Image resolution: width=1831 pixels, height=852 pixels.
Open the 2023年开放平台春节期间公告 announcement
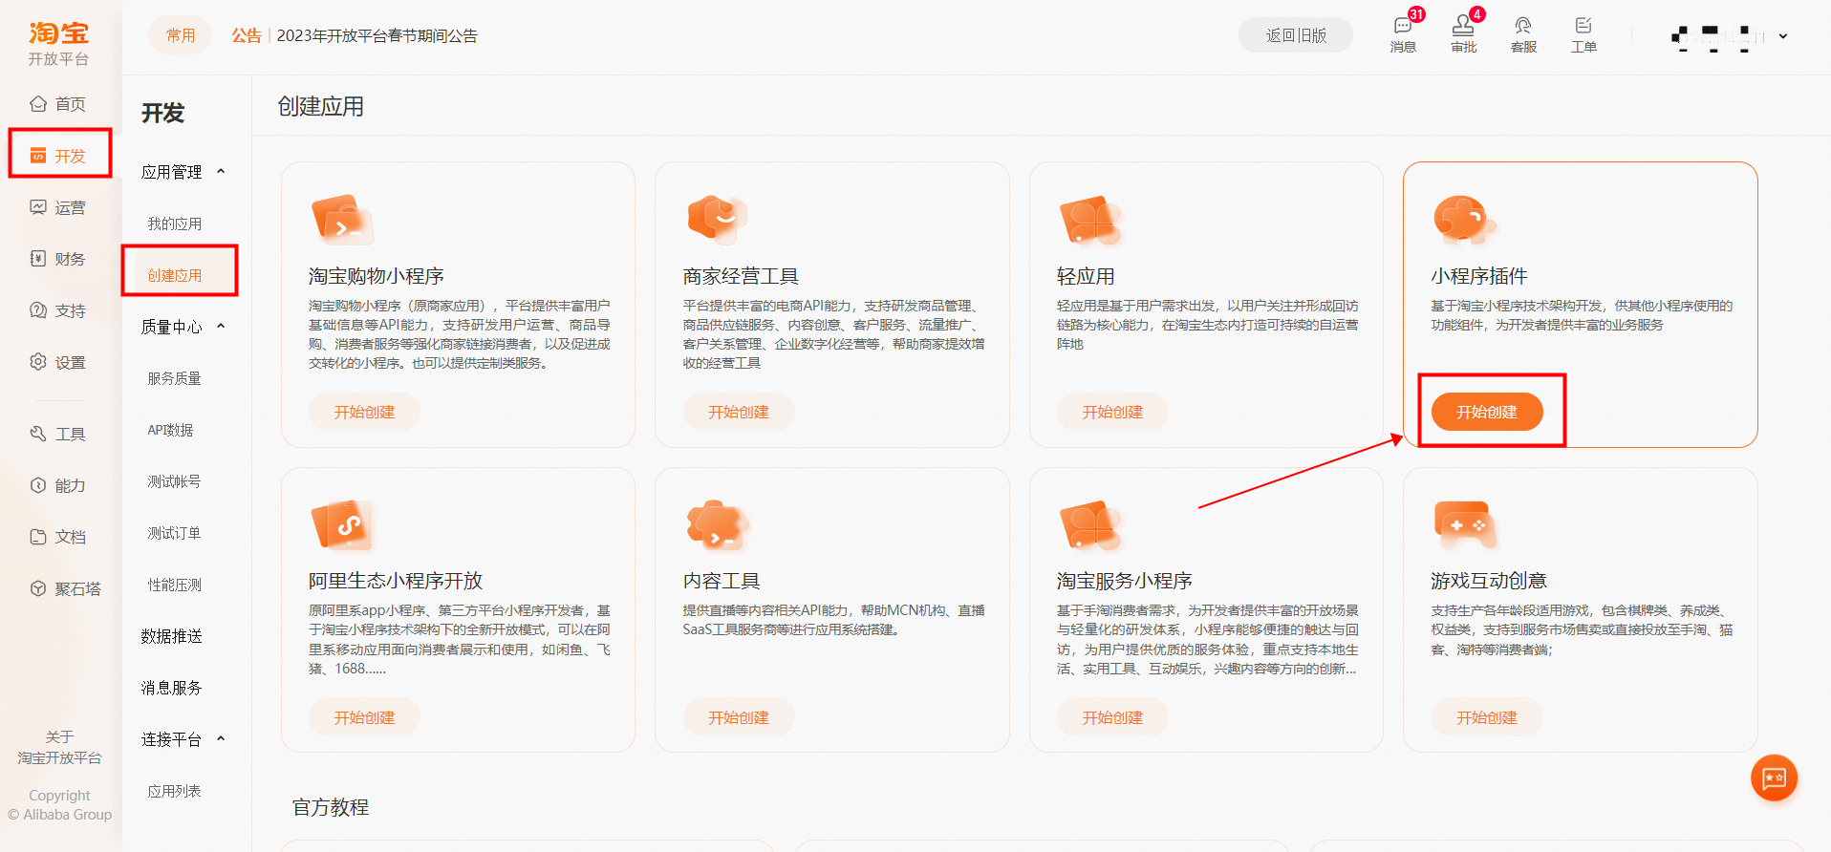[x=377, y=35]
